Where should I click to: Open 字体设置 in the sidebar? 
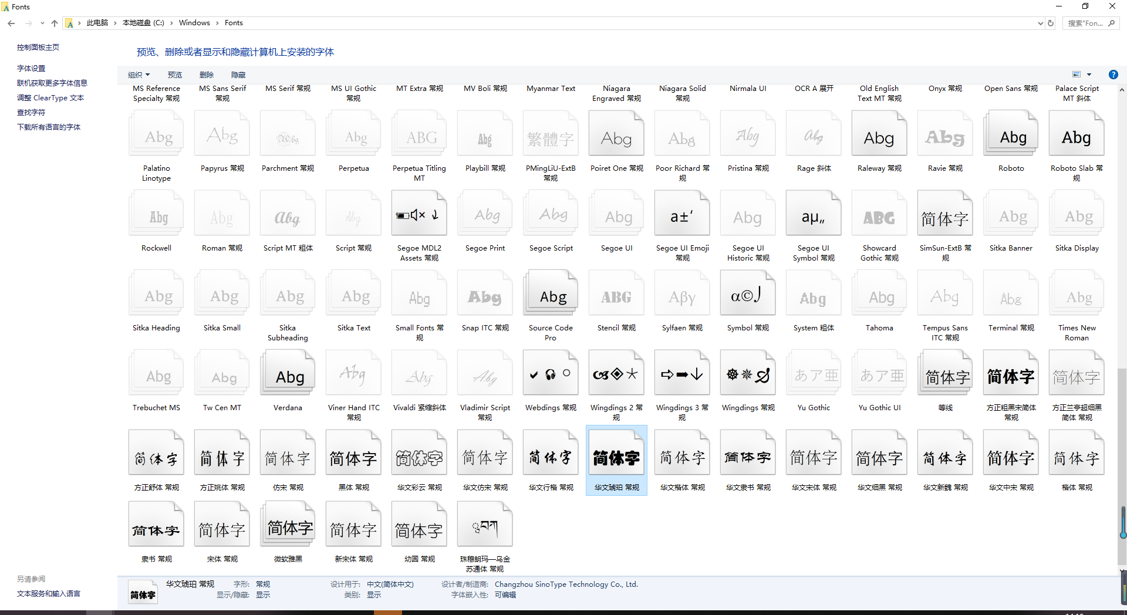point(31,67)
